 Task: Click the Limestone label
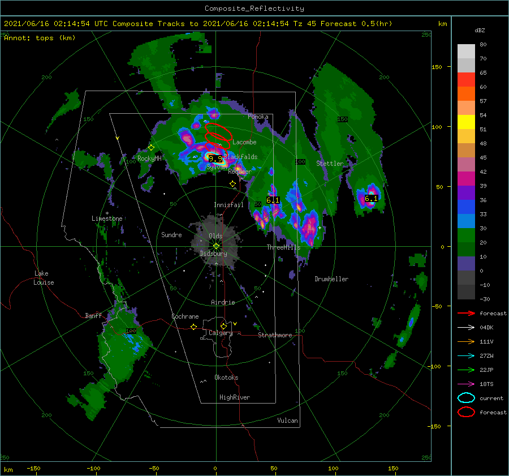pos(107,218)
